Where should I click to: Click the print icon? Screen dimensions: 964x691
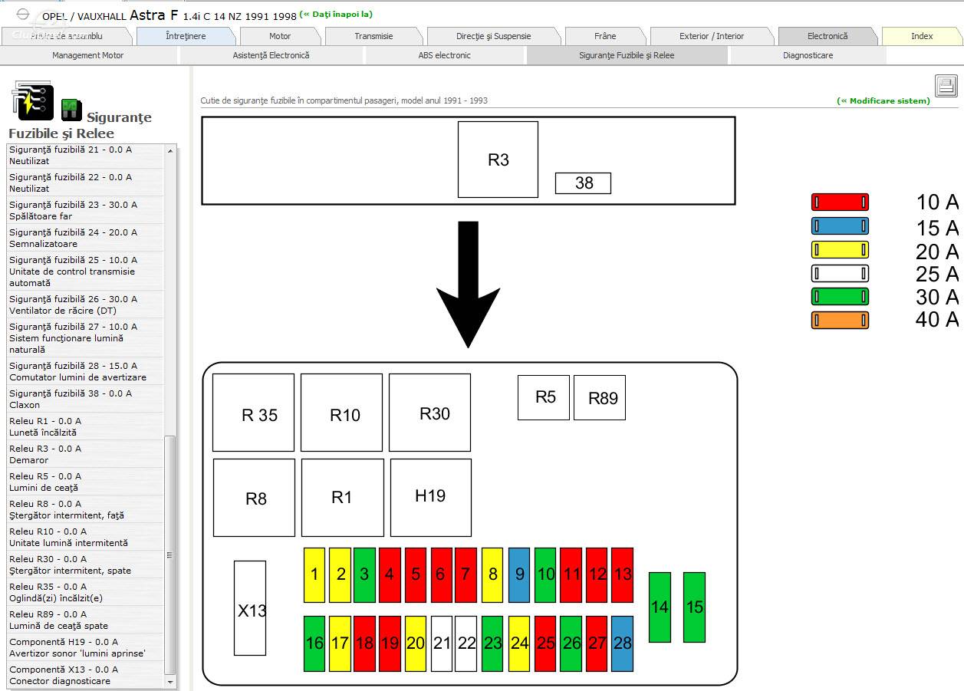(946, 86)
